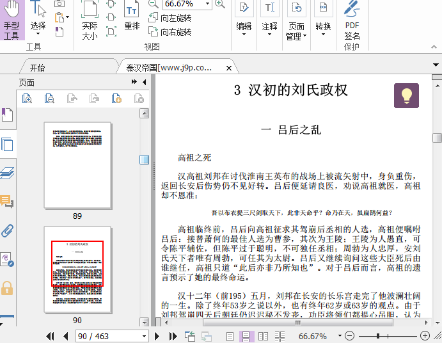Open paste options dropdown arrow beside clipboard

(x=67, y=17)
